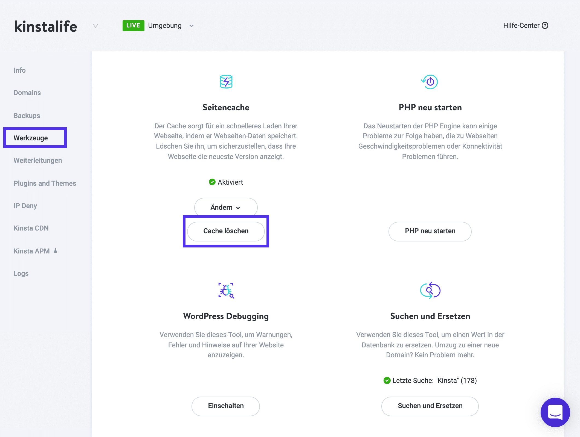Image resolution: width=580 pixels, height=437 pixels.
Task: Open the kinstalife site switcher chevron
Action: (95, 26)
